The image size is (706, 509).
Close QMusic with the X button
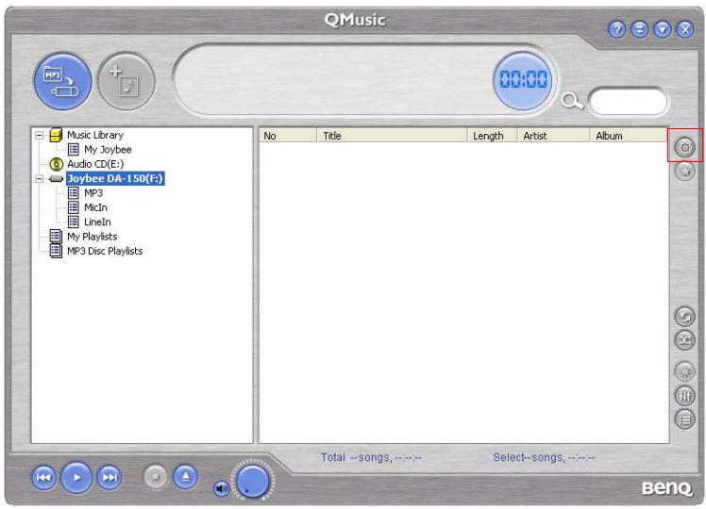pos(685,29)
